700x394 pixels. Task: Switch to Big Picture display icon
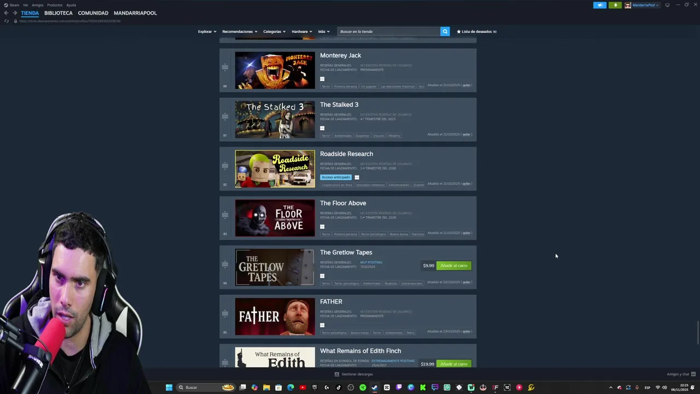coord(667,5)
